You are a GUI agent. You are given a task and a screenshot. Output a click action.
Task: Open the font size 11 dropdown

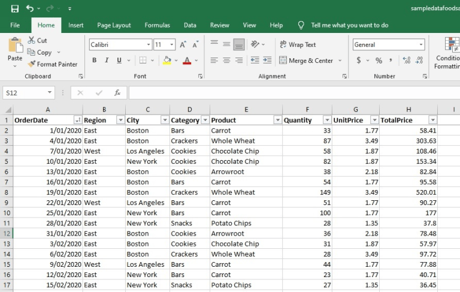click(x=172, y=44)
